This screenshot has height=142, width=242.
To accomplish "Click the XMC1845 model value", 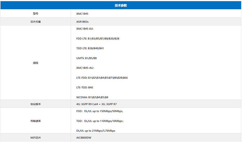I will coord(82,14).
